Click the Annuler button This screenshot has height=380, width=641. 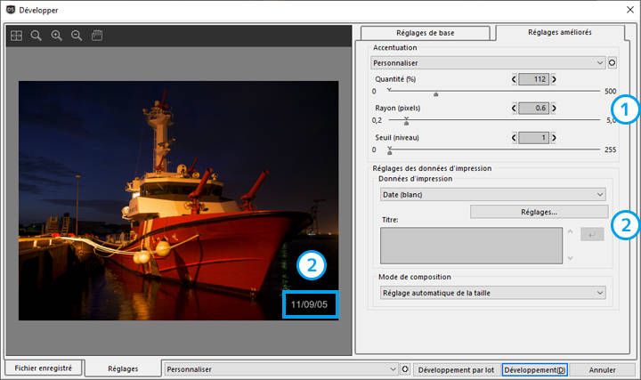(x=602, y=369)
